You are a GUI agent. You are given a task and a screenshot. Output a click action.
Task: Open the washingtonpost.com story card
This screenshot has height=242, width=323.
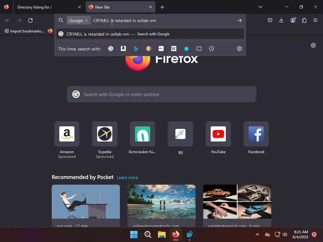(237, 206)
